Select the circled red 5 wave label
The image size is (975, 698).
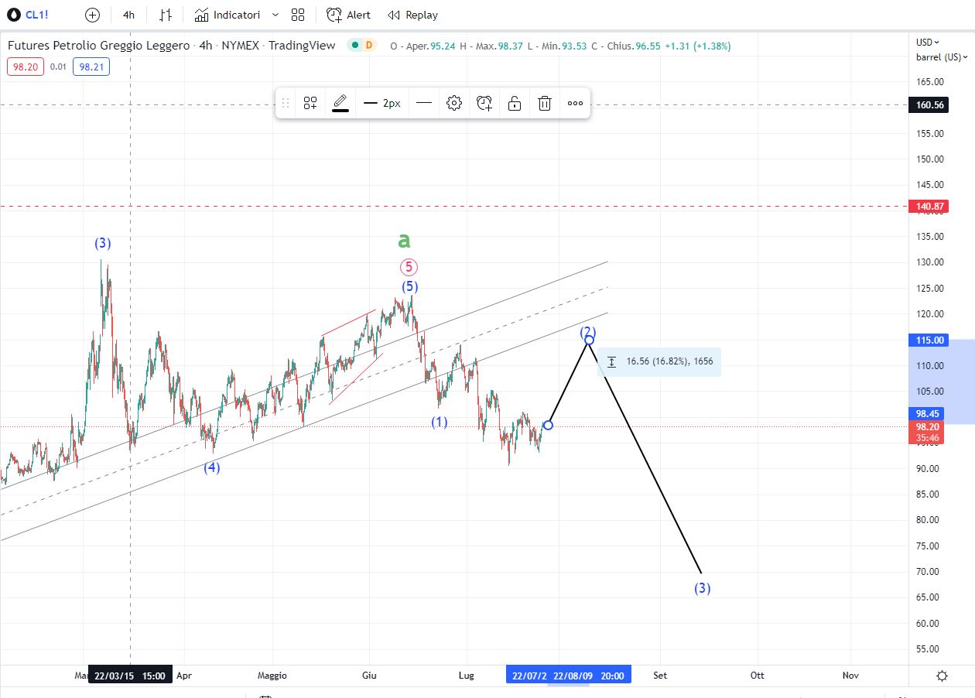point(409,267)
